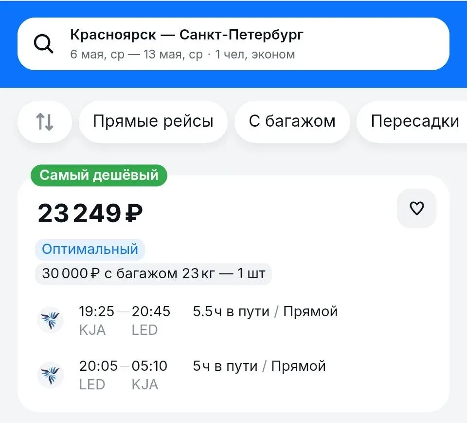Tap the return arrival time 05:10 KJA

149,375
